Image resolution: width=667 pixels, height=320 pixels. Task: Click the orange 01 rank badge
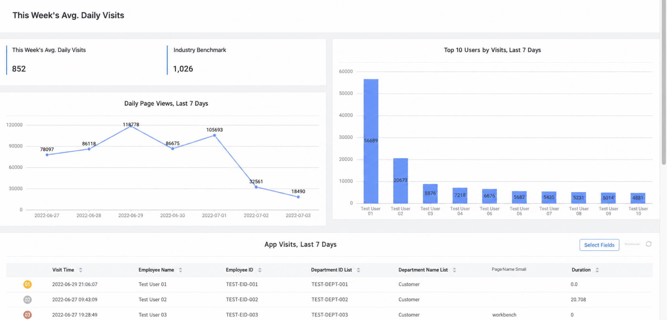click(27, 284)
